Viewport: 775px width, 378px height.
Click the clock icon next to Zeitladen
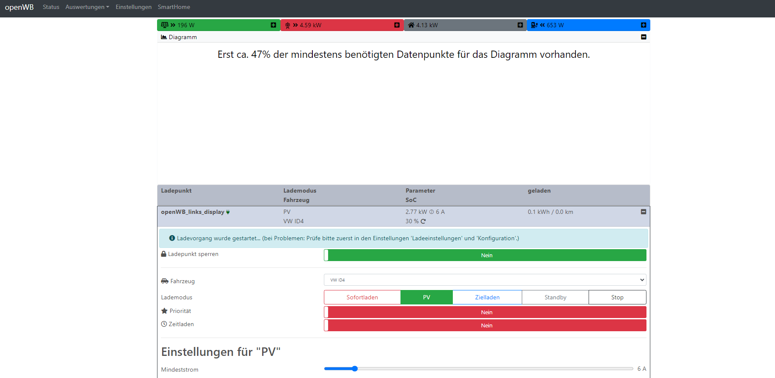(164, 324)
